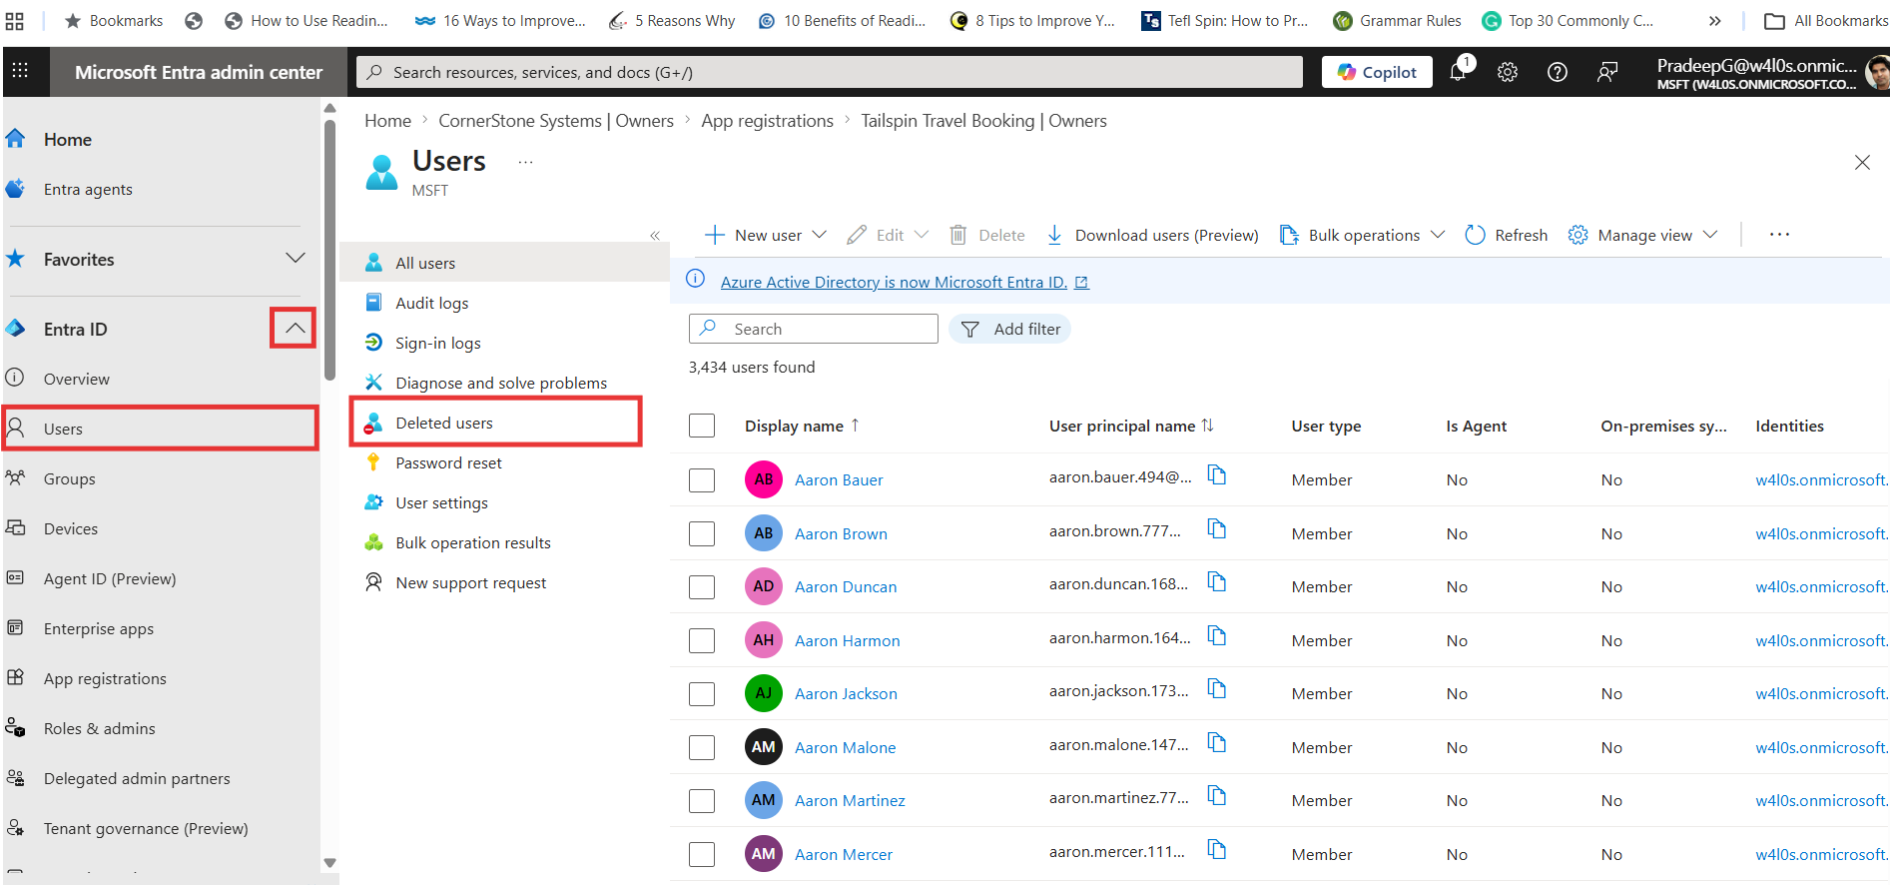Open Aaron Malone's user profile link
1890x885 pixels.
845,747
